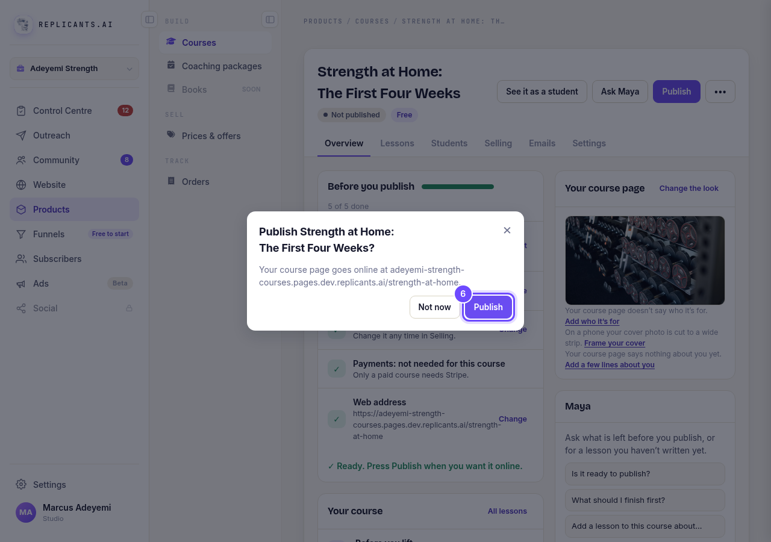Click Add a few lines about you

(x=610, y=365)
